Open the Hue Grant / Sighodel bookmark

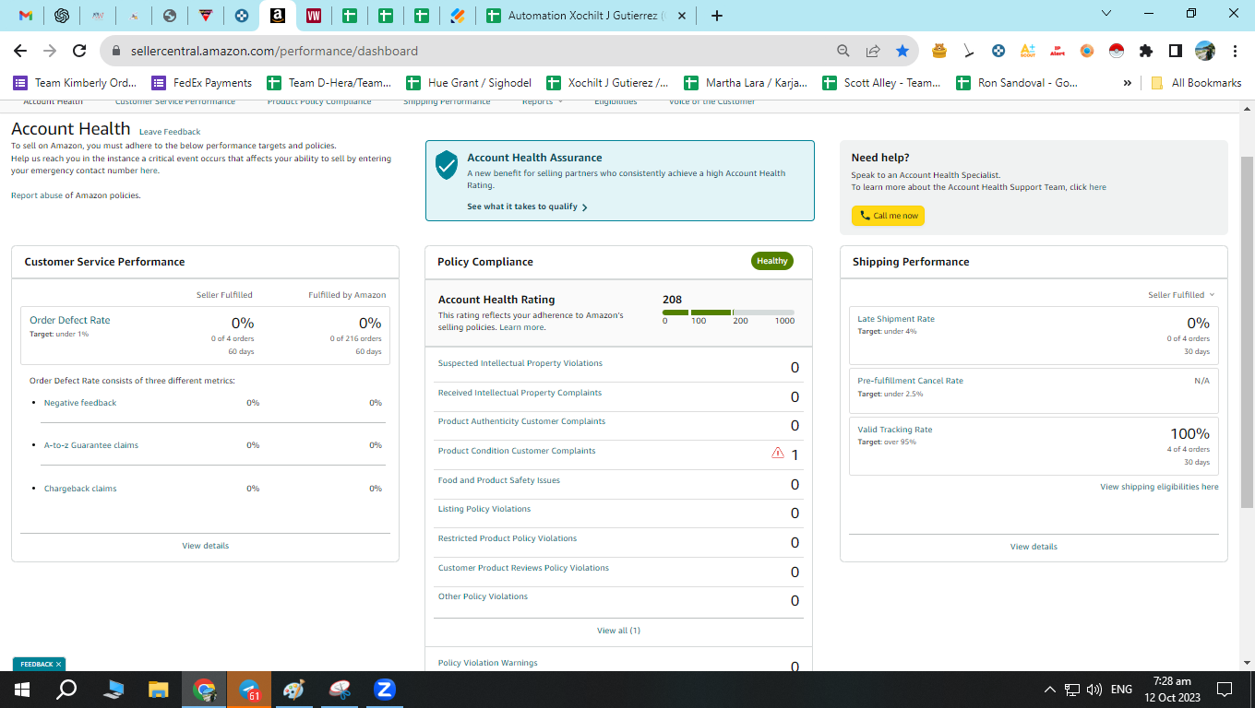468,83
